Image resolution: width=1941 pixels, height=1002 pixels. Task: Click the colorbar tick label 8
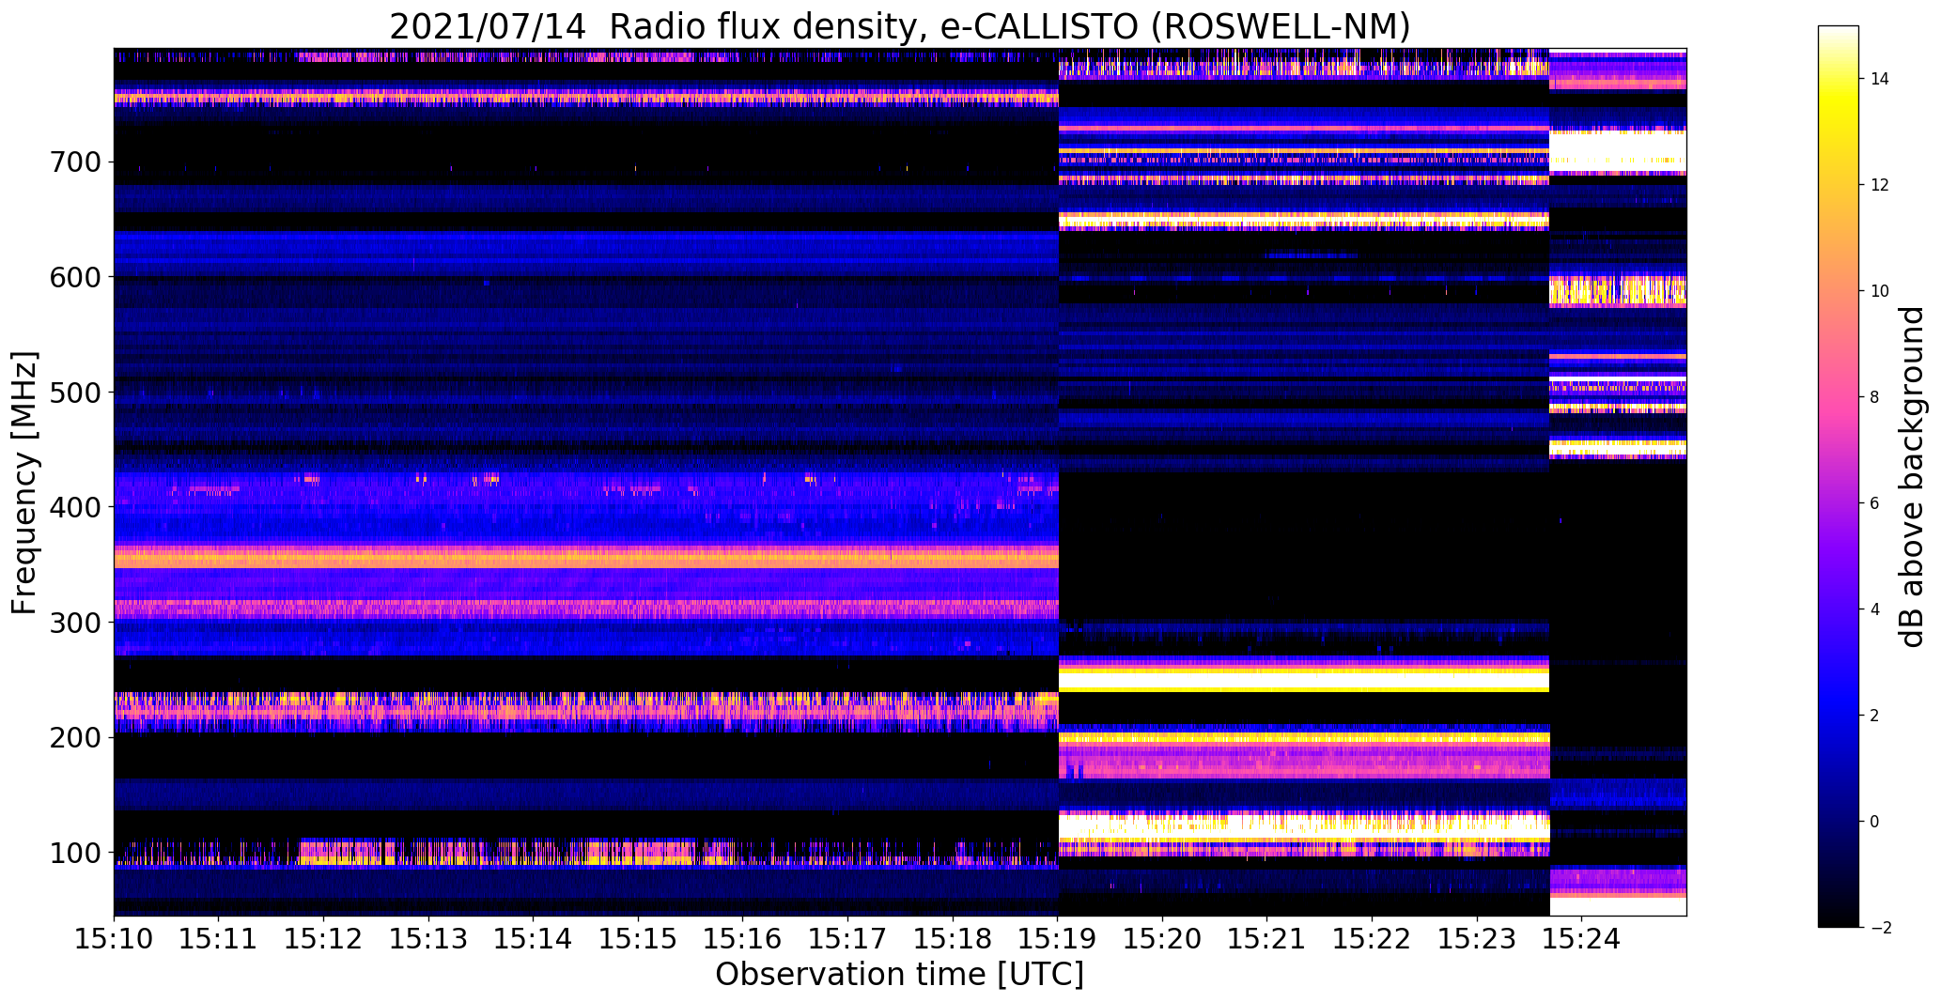tap(1875, 398)
